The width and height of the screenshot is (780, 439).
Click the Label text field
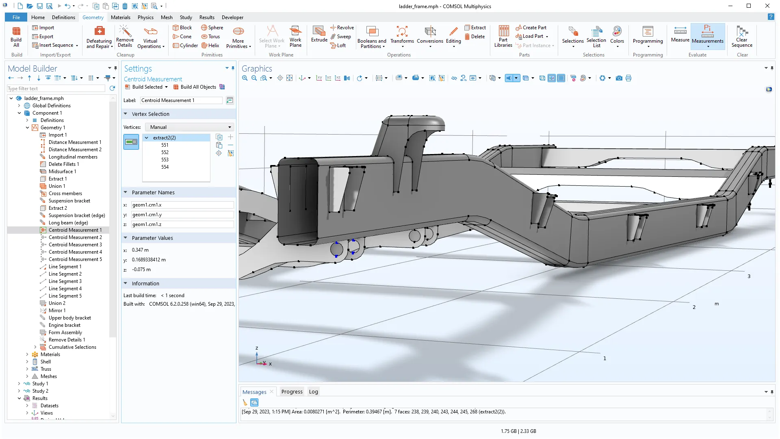tap(181, 100)
